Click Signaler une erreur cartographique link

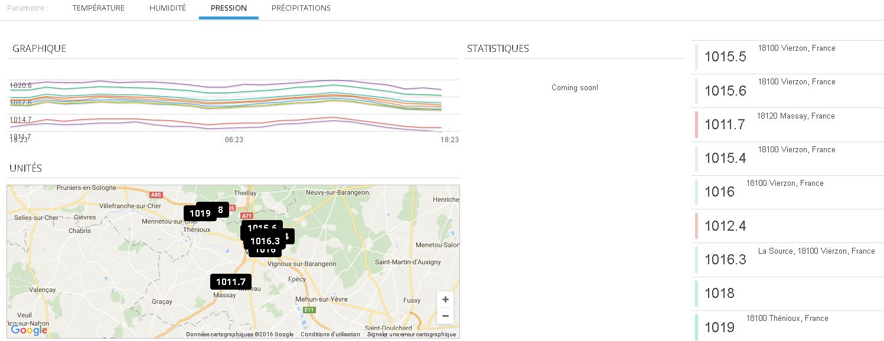coord(412,335)
